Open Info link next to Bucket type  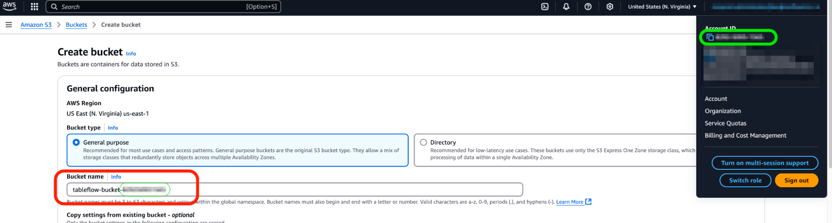point(113,128)
